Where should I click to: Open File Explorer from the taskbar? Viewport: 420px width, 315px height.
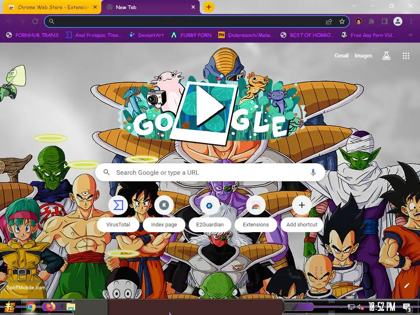coord(71,307)
